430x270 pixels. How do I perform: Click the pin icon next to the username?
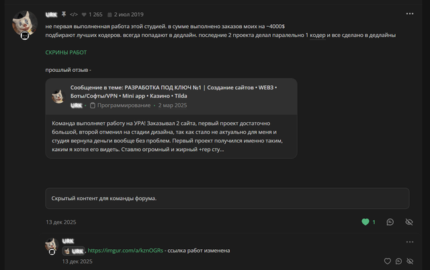(x=64, y=14)
